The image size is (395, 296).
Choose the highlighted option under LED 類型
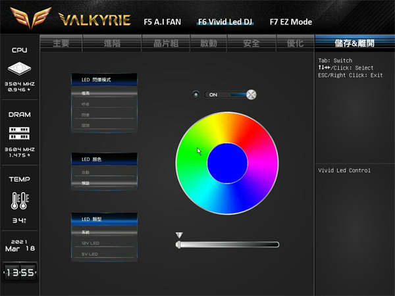coord(104,232)
